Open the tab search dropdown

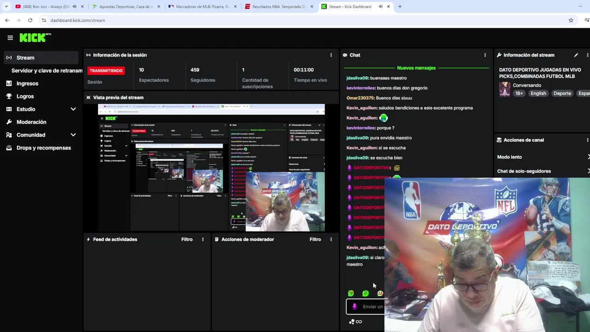pyautogui.click(x=6, y=6)
